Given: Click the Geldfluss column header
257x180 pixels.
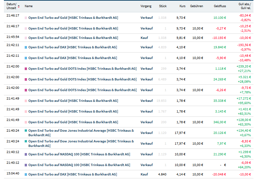Looking at the screenshot, I should click(220, 6).
